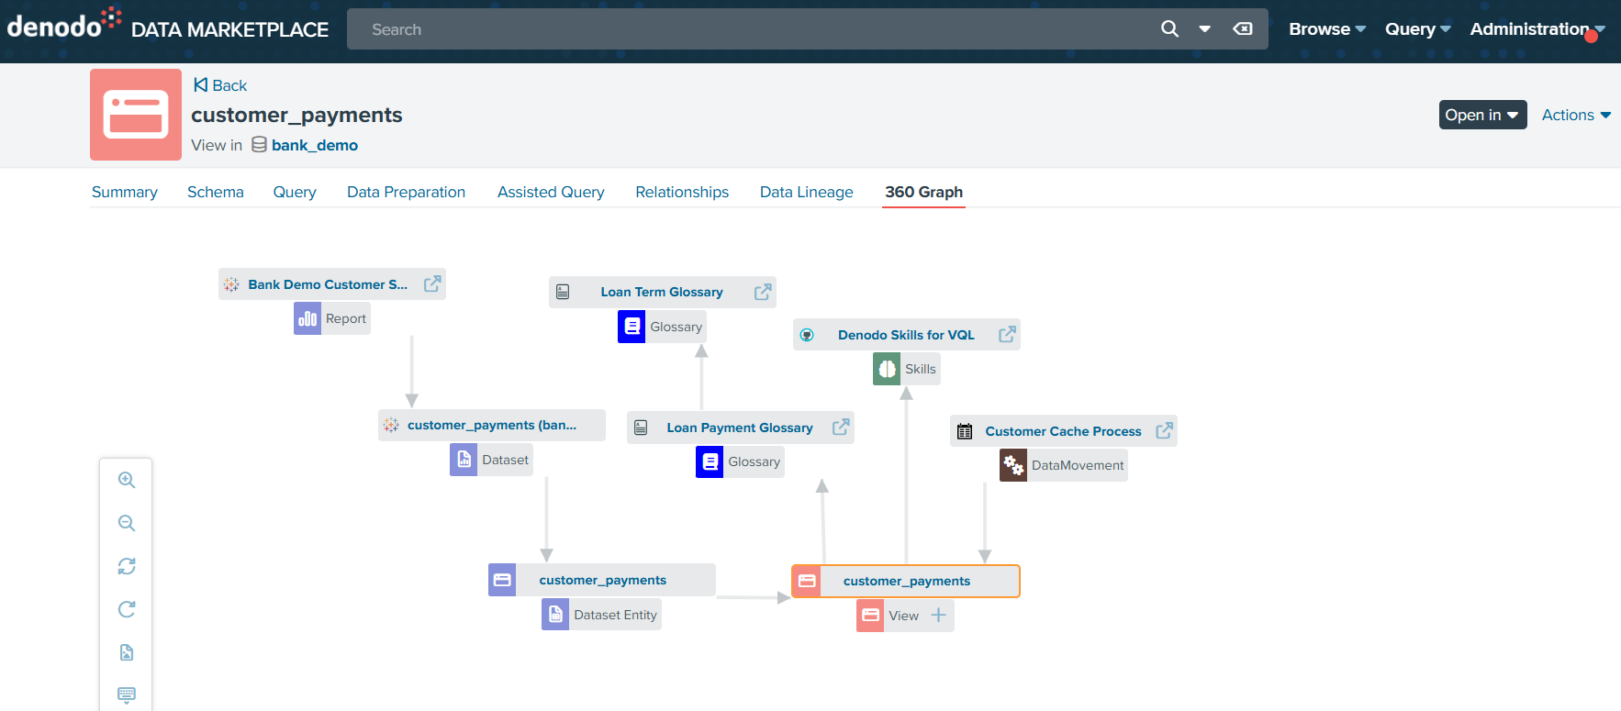Go back using the Back link
1621x711 pixels.
[220, 85]
